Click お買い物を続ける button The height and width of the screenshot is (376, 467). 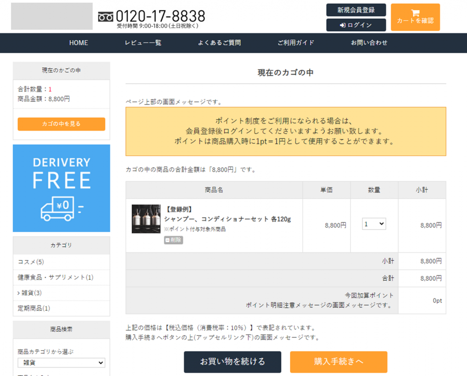[x=232, y=362]
